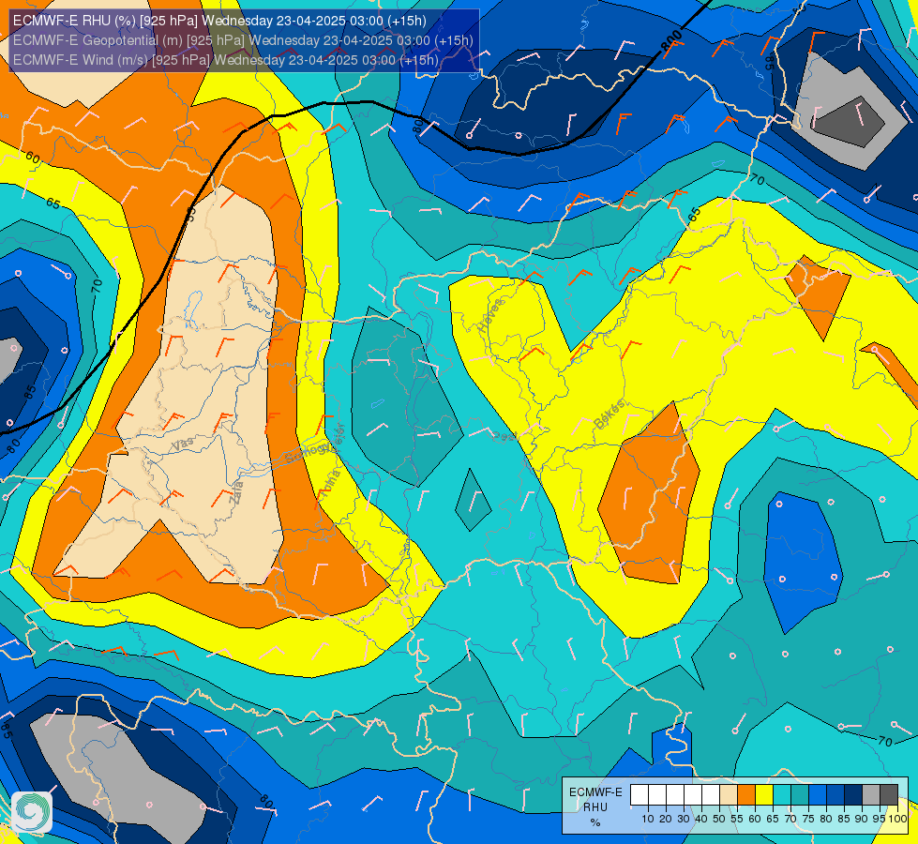Select the ECMWF-E Wind (m/s) layer title

(x=225, y=60)
